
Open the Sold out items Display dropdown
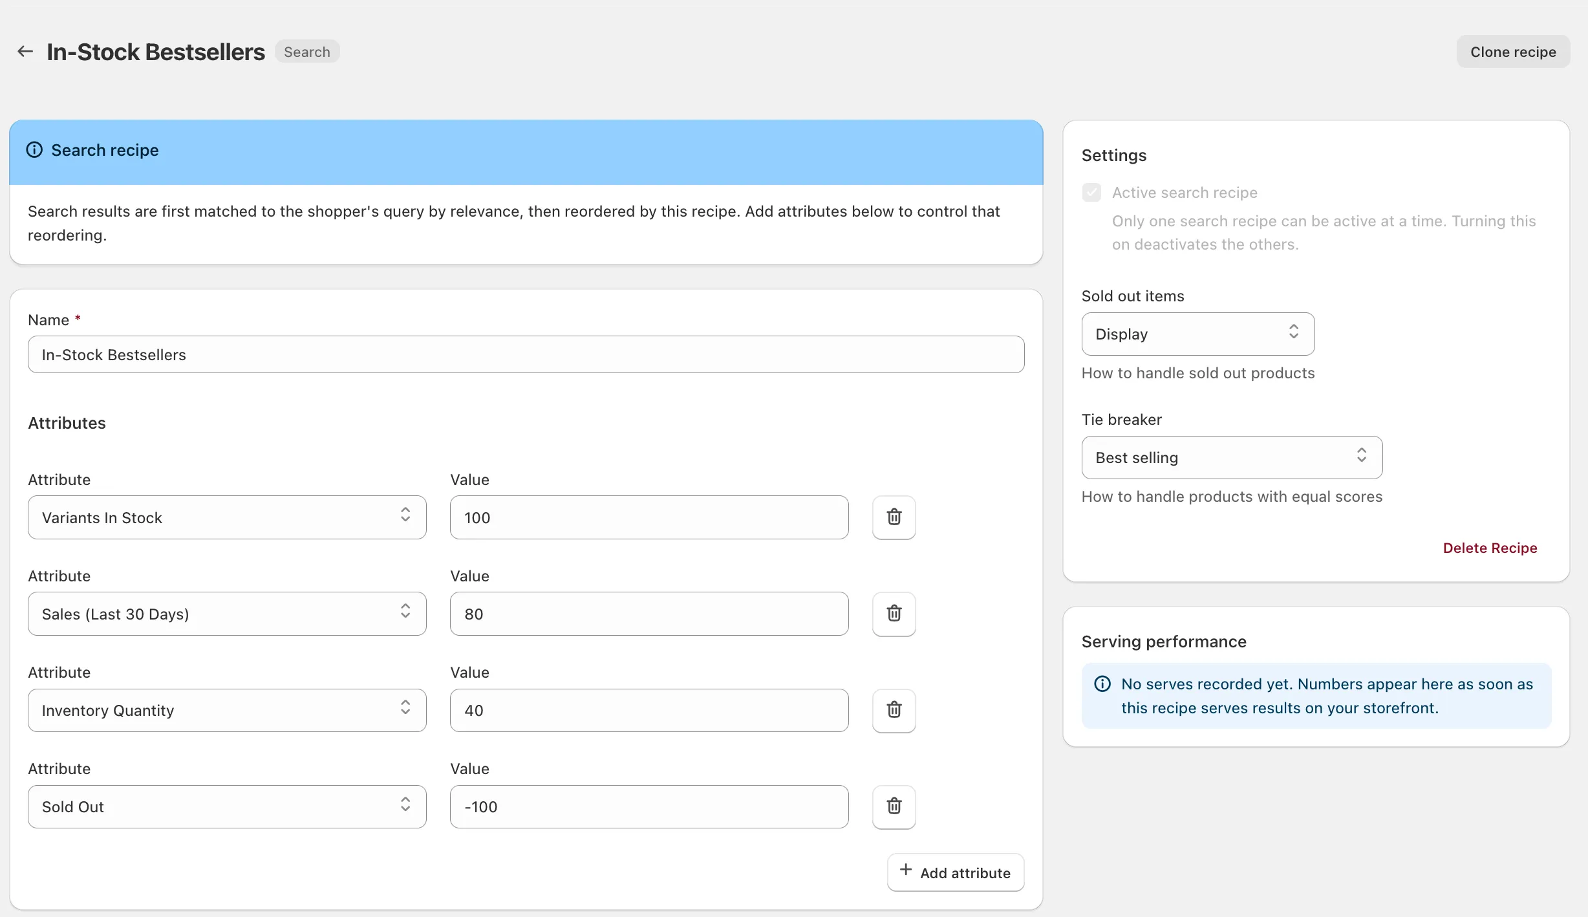[1197, 334]
